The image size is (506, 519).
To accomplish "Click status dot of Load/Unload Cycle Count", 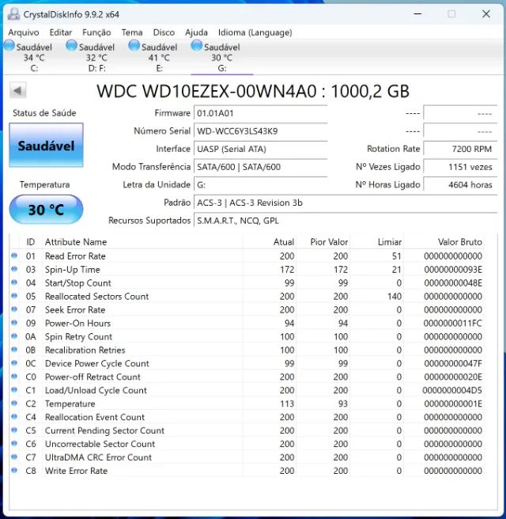I will (x=14, y=389).
